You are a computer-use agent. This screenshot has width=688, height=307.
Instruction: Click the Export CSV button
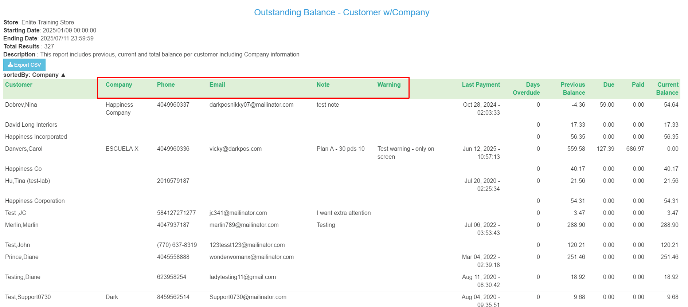[x=24, y=65]
